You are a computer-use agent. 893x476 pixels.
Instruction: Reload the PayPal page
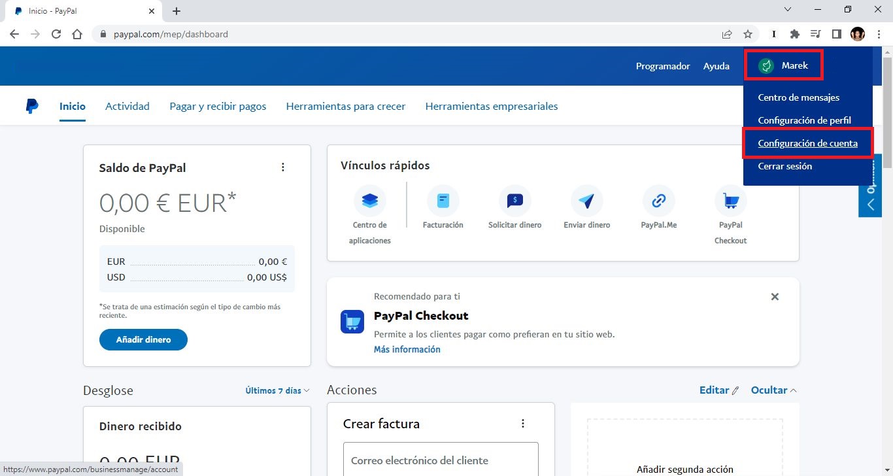pos(56,34)
